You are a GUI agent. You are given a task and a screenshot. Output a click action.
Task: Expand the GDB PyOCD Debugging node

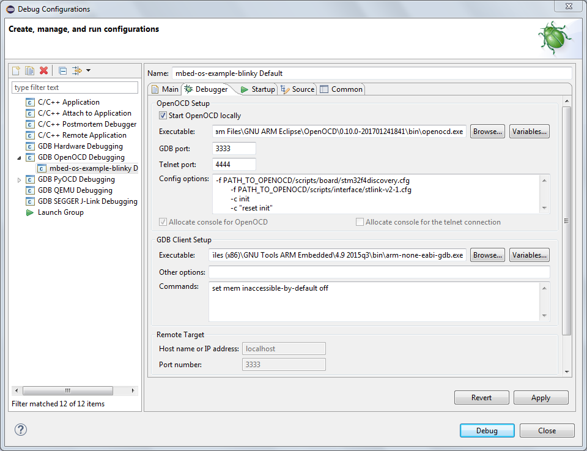point(19,180)
